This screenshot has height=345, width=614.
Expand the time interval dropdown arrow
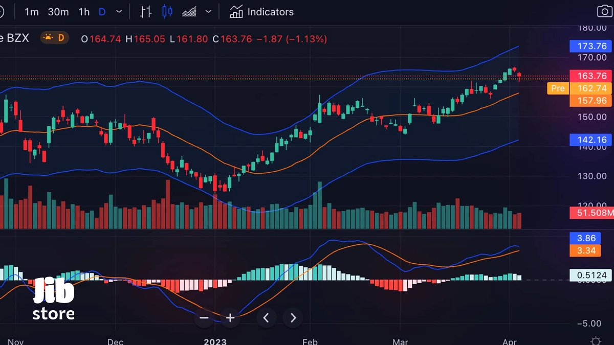[x=119, y=12]
